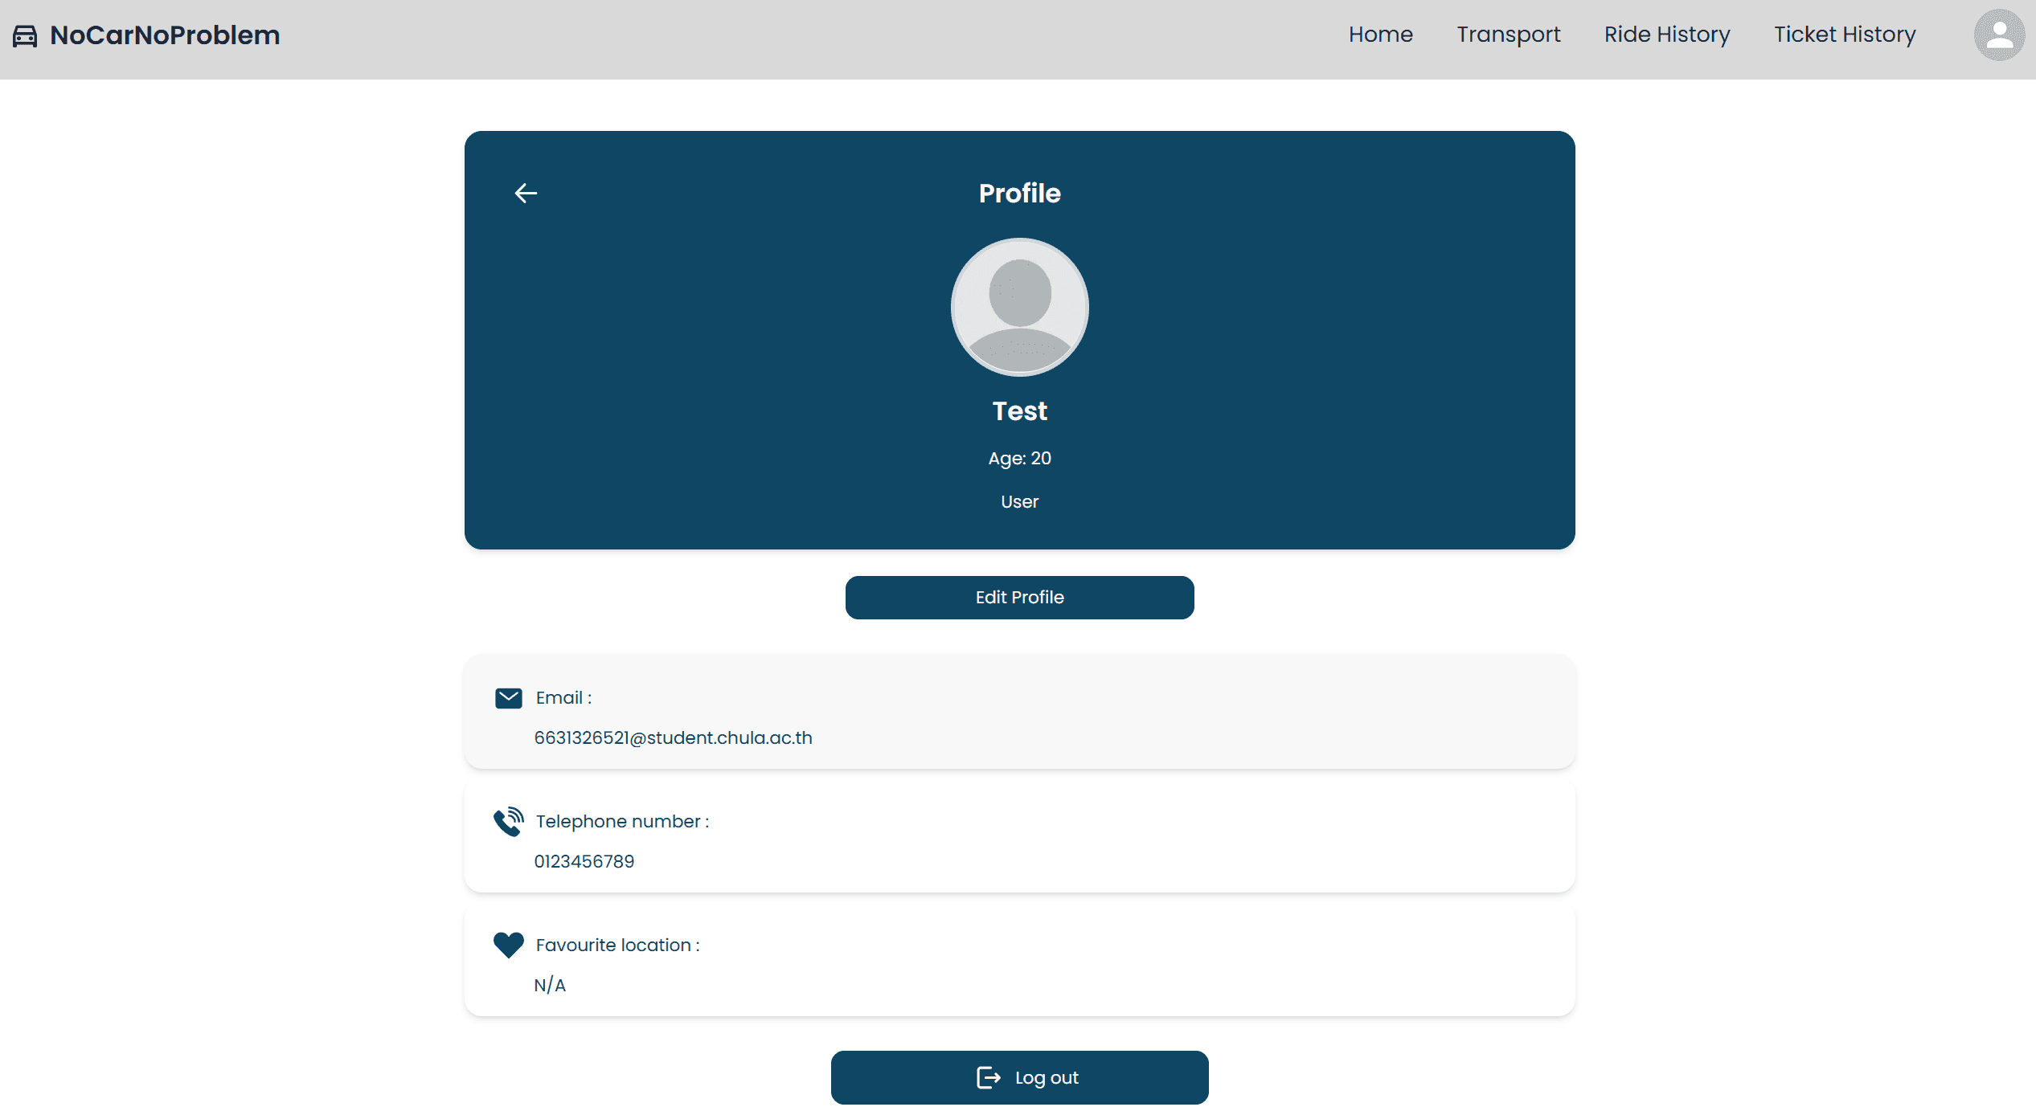Click the user name Test
This screenshot has width=2036, height=1111.
[1019, 410]
